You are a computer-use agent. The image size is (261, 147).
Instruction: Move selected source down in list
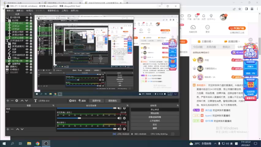click(26, 101)
